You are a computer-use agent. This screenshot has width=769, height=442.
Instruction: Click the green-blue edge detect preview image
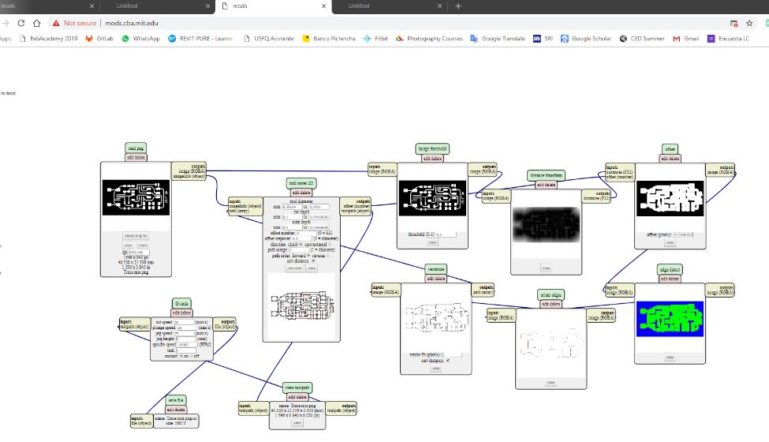point(670,319)
